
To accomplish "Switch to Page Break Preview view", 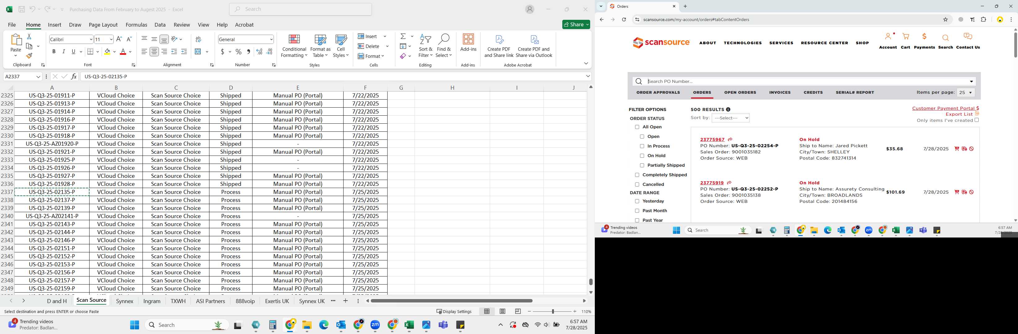I will tap(518, 311).
